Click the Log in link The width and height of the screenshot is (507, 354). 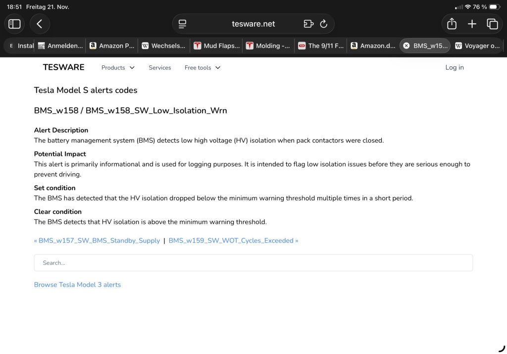(455, 68)
